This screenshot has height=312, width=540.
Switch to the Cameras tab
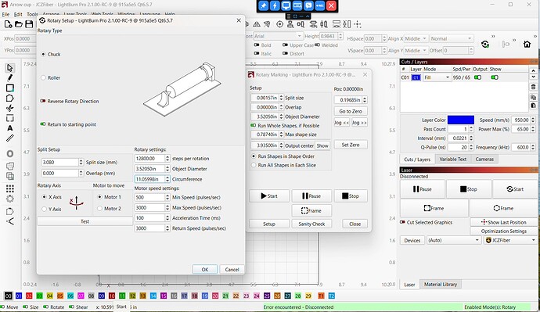pyautogui.click(x=484, y=160)
